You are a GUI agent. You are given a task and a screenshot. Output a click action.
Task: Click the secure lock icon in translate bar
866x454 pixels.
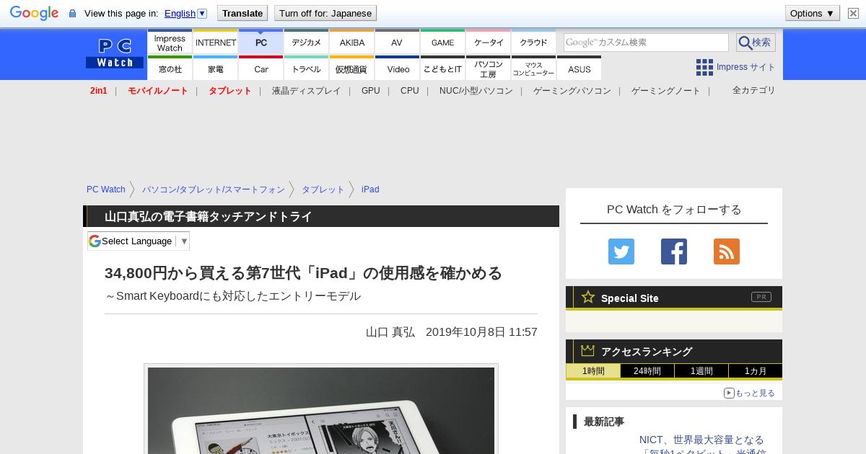72,14
